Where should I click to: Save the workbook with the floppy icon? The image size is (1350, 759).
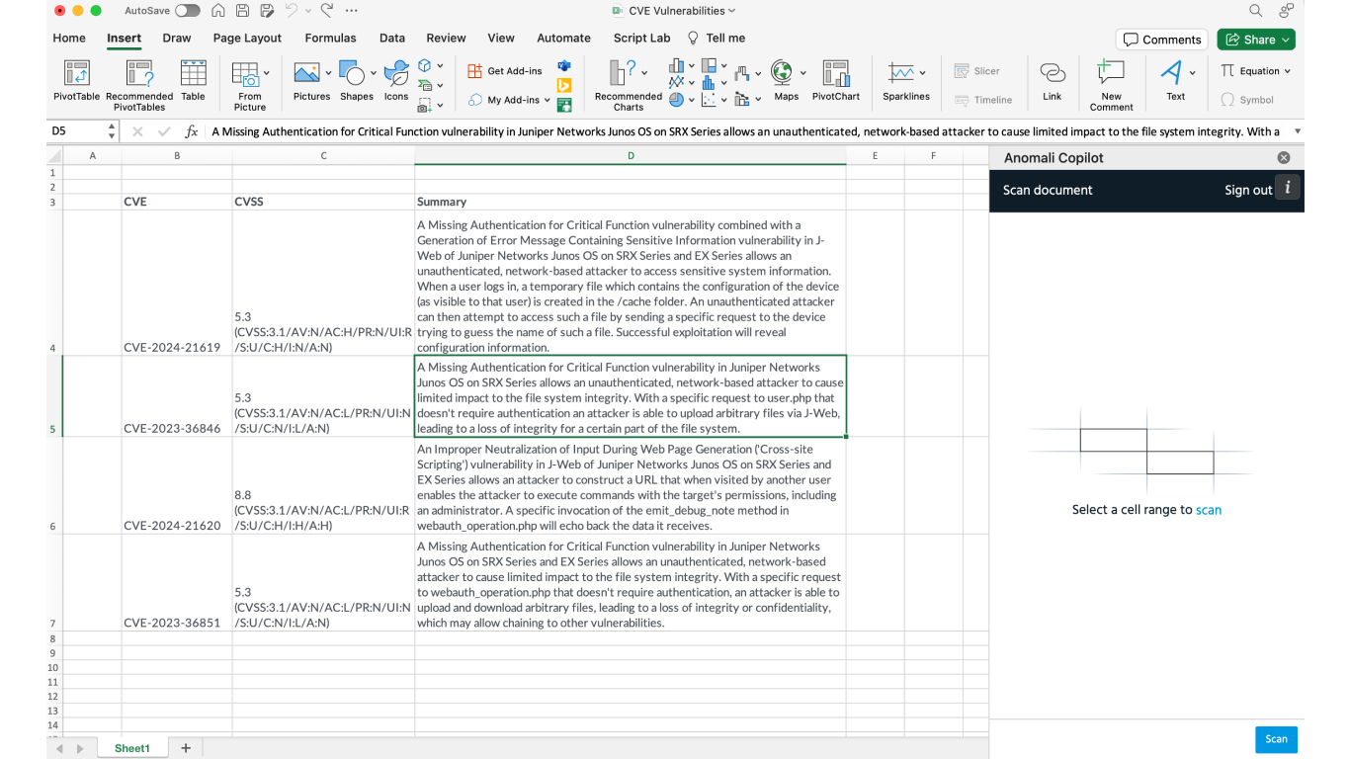243,11
